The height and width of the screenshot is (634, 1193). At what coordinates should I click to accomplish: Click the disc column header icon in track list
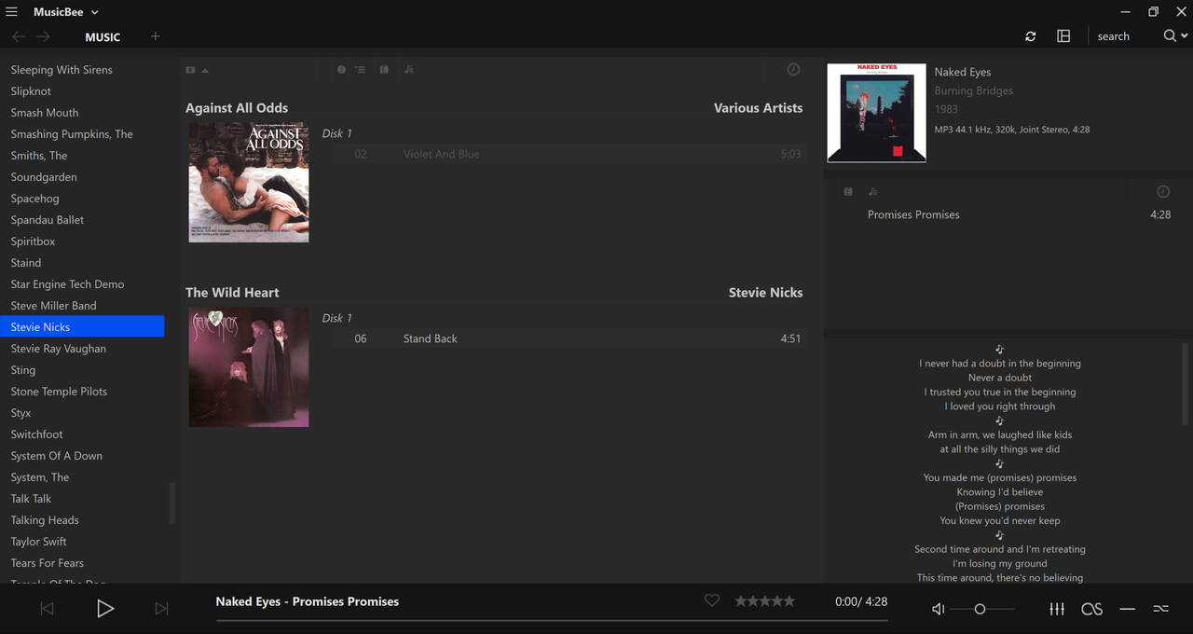[384, 70]
